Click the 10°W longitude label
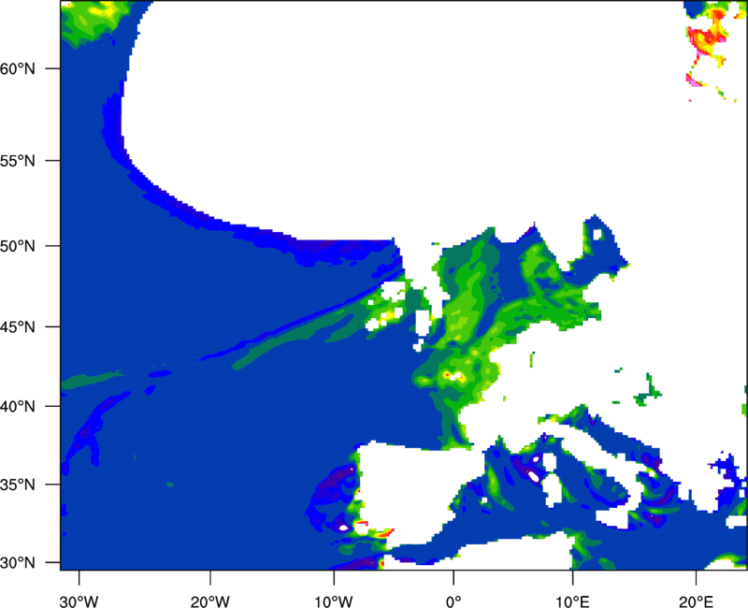The width and height of the screenshot is (748, 608). click(x=334, y=601)
